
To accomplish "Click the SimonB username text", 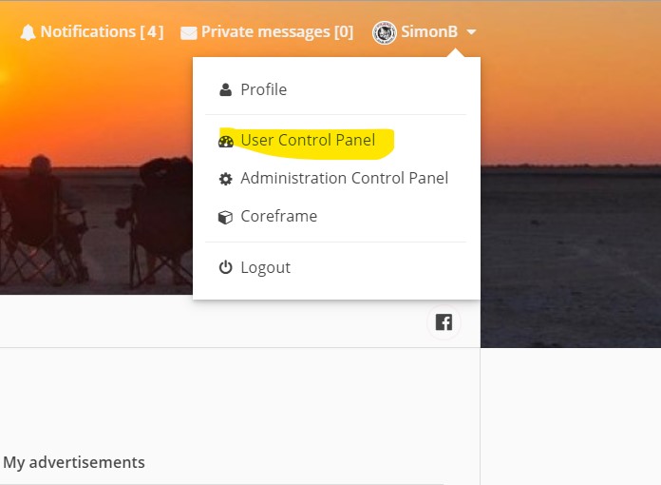I will (429, 31).
